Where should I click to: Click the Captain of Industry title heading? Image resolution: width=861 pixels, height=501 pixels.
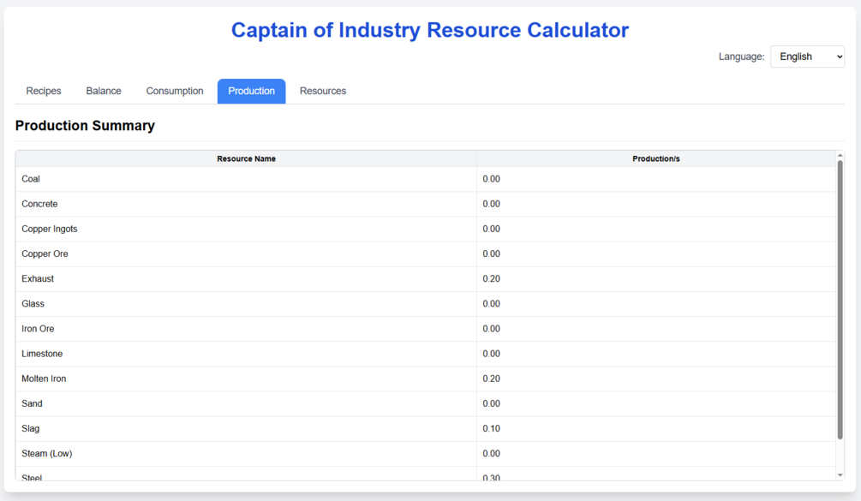click(x=430, y=30)
